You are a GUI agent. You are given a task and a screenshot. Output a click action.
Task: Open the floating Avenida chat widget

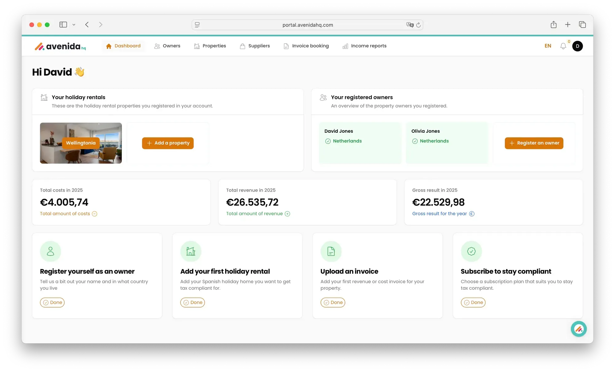point(579,329)
